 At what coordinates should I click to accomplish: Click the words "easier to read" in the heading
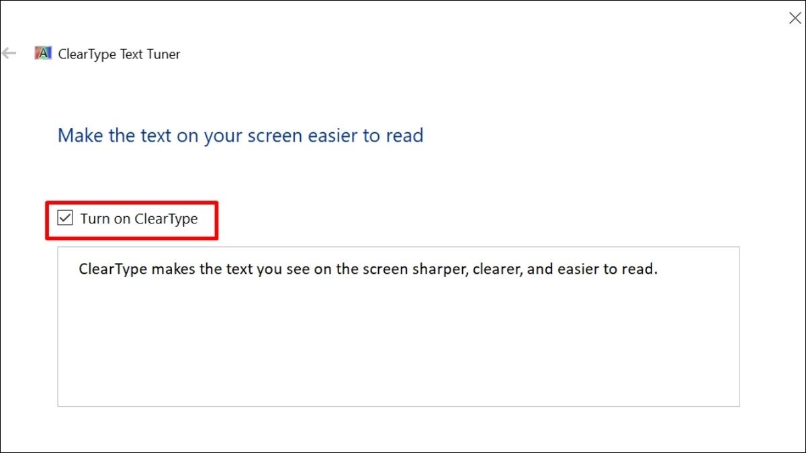click(x=365, y=136)
